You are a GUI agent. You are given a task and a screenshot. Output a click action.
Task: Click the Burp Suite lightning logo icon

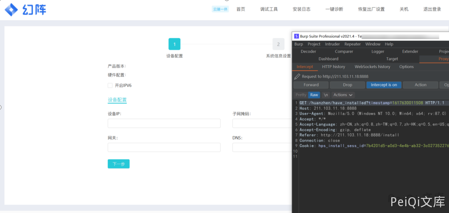(296, 36)
